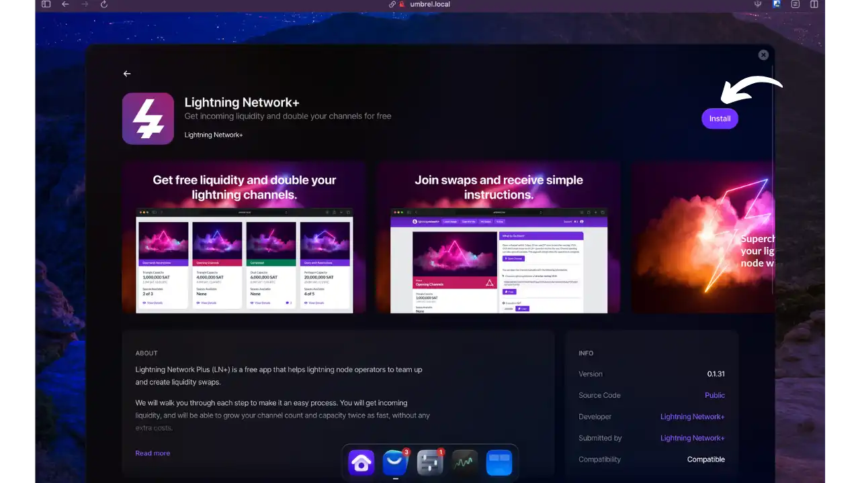Viewport: 860px width, 483px height.
Task: Go back using the arrow above the app logo
Action: [x=127, y=74]
